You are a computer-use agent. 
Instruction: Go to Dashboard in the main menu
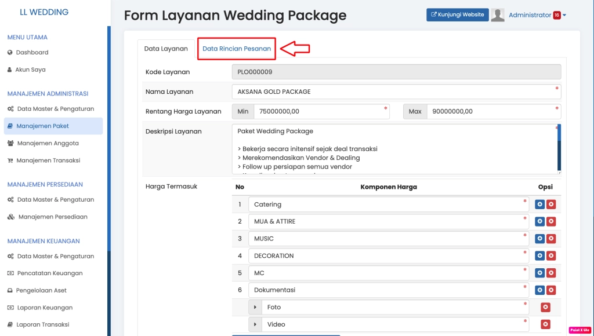coord(32,52)
